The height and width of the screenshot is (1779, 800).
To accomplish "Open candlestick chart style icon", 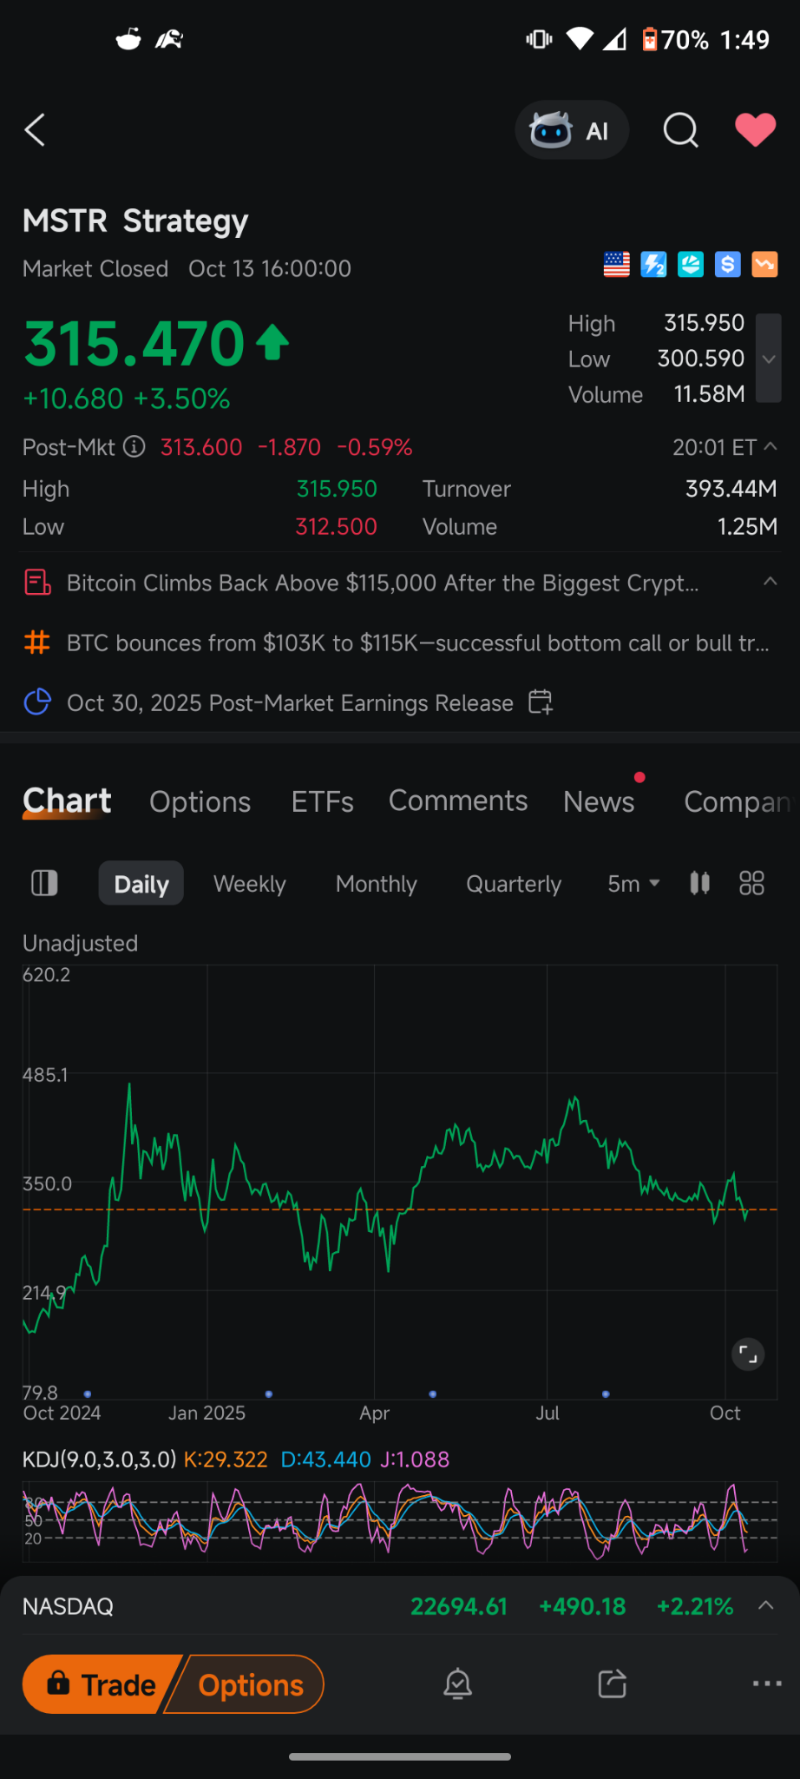I will [699, 883].
